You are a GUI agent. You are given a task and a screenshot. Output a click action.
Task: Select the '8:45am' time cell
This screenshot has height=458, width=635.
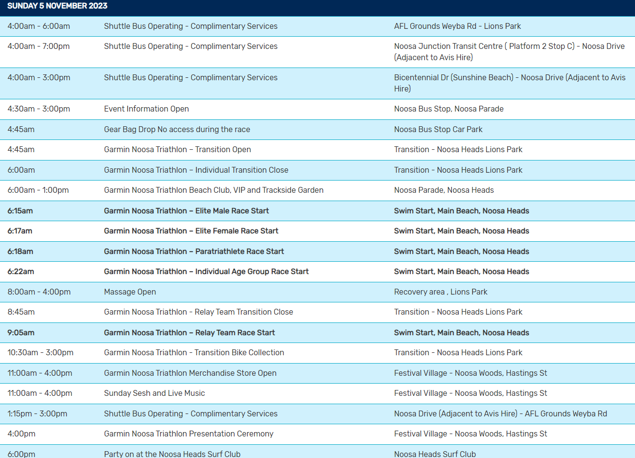tap(21, 312)
